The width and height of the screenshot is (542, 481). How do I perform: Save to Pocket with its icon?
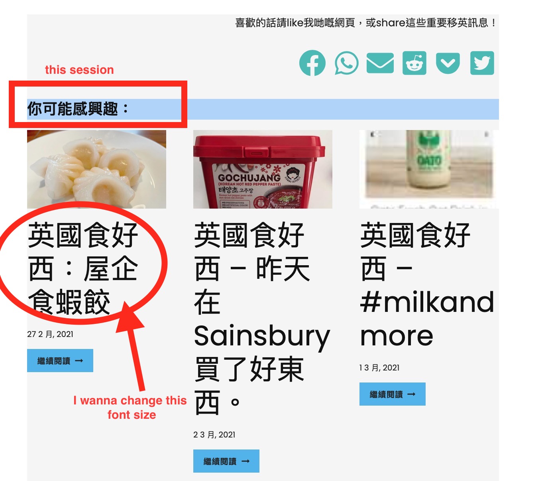tap(448, 63)
